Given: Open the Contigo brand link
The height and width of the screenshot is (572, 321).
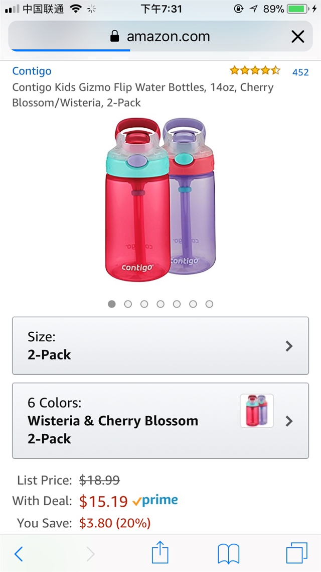Looking at the screenshot, I should pyautogui.click(x=32, y=71).
